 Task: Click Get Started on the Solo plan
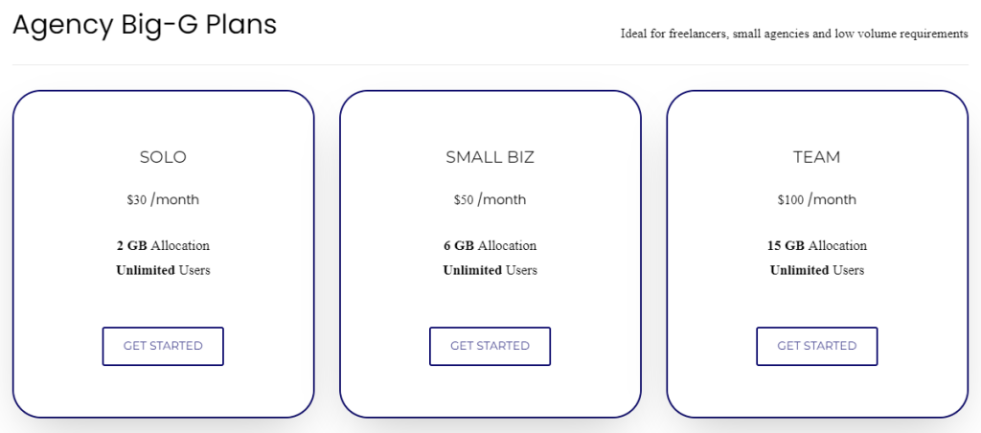click(163, 346)
